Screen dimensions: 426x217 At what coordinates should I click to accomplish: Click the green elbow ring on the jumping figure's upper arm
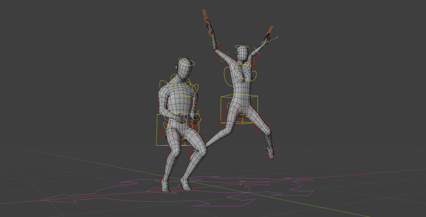tap(224, 56)
